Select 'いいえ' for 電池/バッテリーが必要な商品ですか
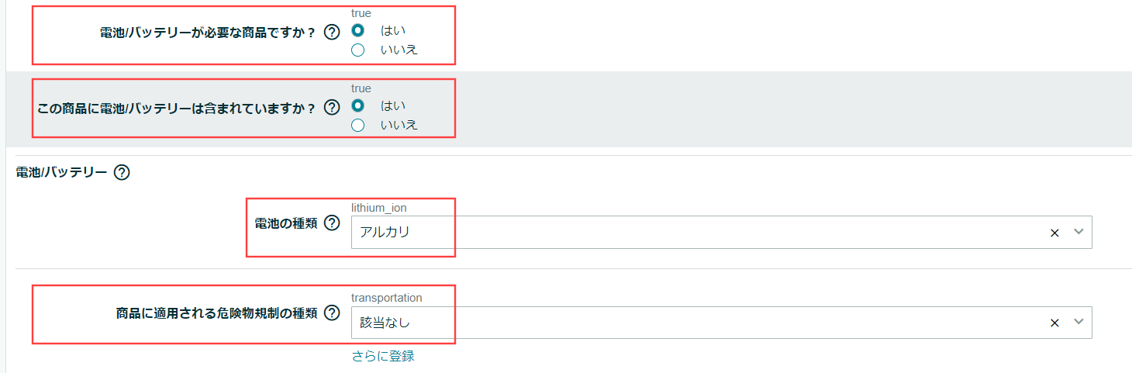Image resolution: width=1132 pixels, height=373 pixels. tap(357, 50)
